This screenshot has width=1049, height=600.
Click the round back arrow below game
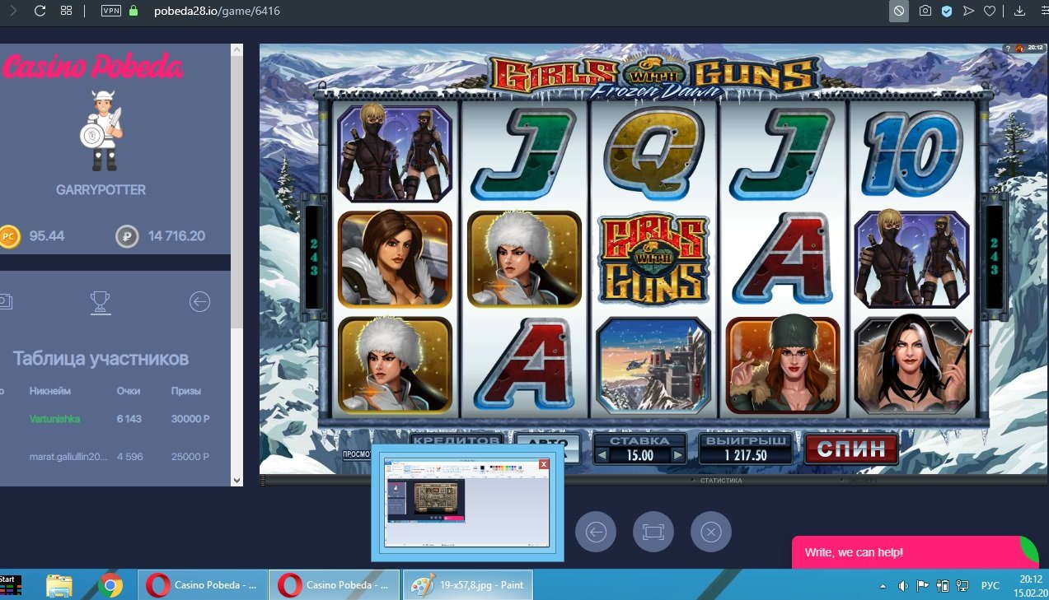595,533
